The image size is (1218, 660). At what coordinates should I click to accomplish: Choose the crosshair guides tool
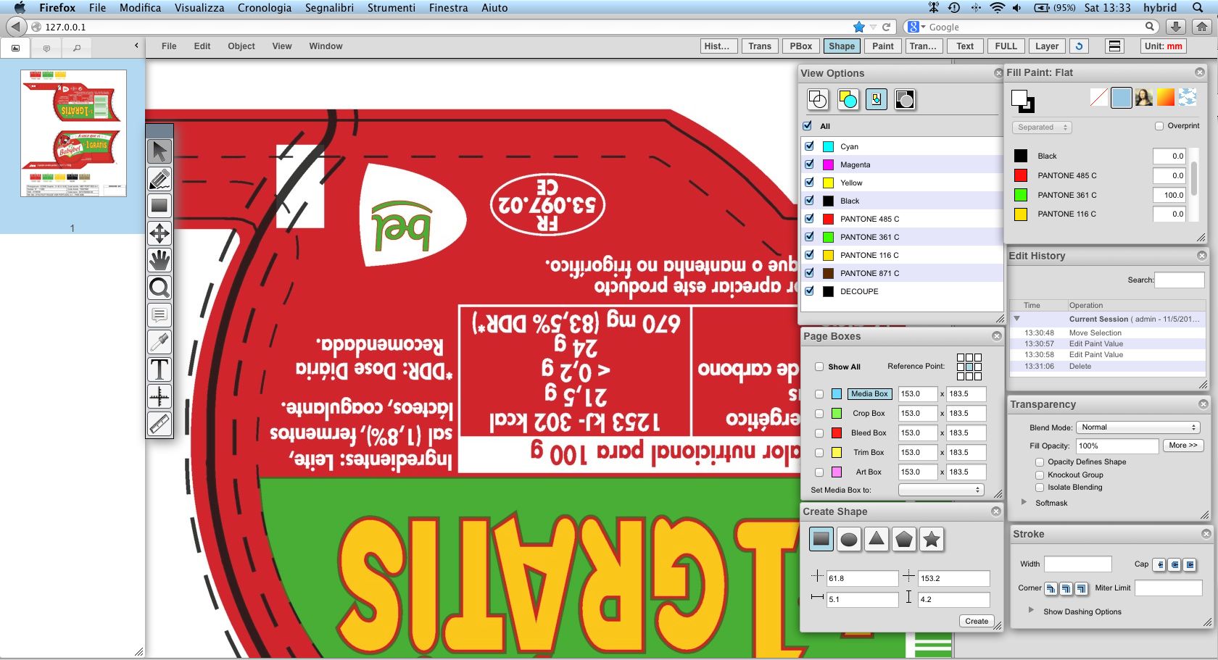click(159, 396)
